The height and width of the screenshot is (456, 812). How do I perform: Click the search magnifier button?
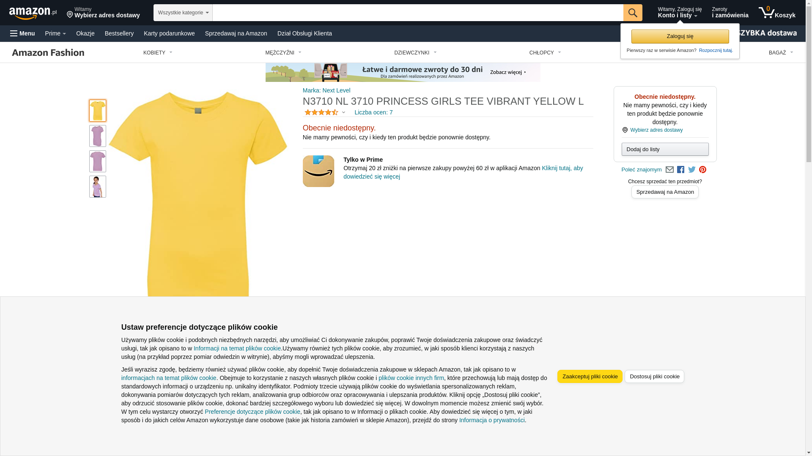(632, 13)
